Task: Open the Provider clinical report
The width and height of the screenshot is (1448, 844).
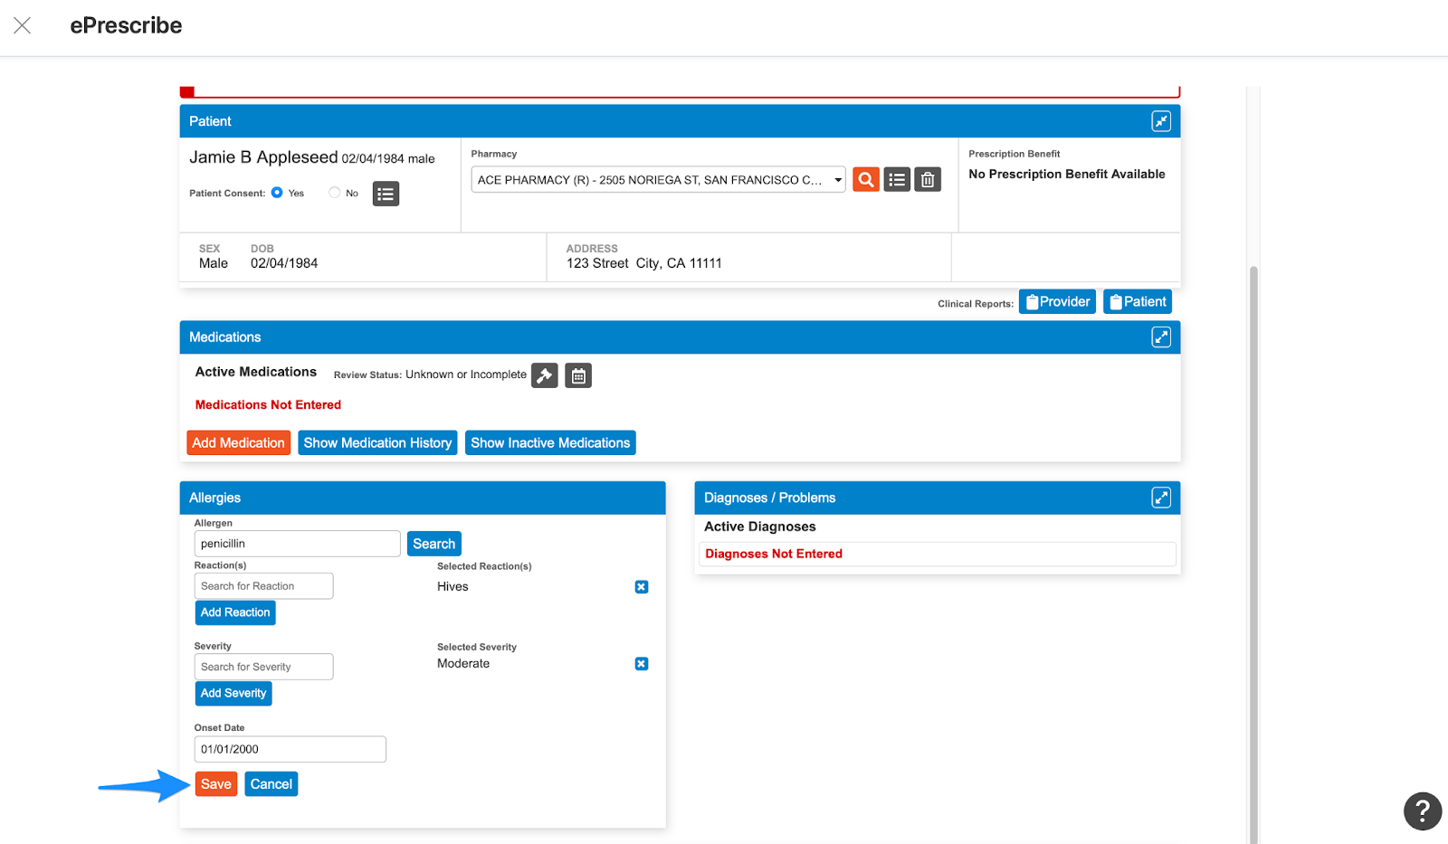Action: [1056, 300]
